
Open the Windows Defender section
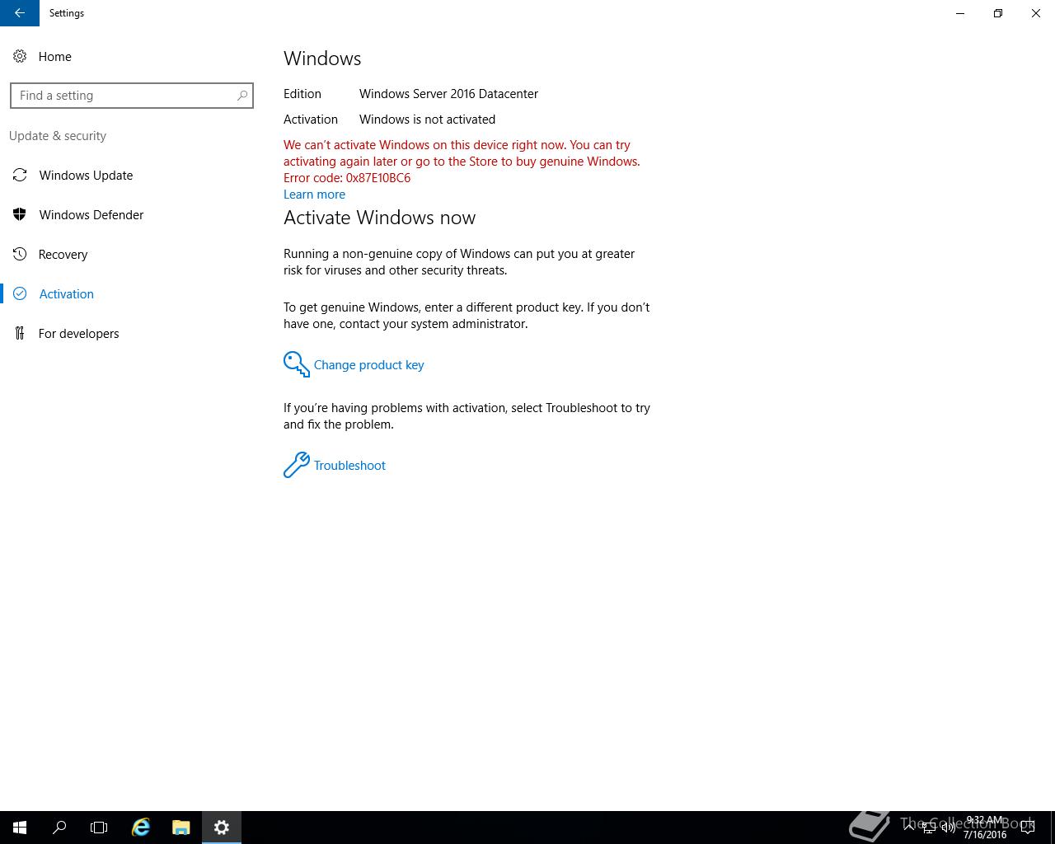point(91,214)
